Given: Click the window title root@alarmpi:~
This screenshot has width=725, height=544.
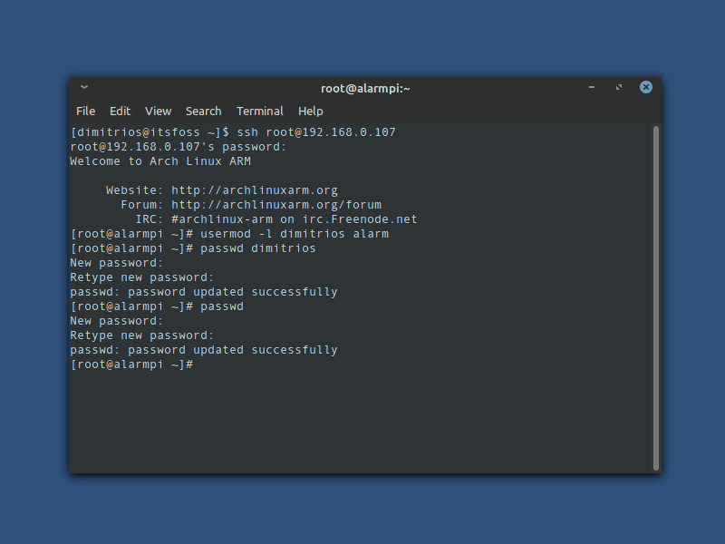Looking at the screenshot, I should pyautogui.click(x=365, y=88).
